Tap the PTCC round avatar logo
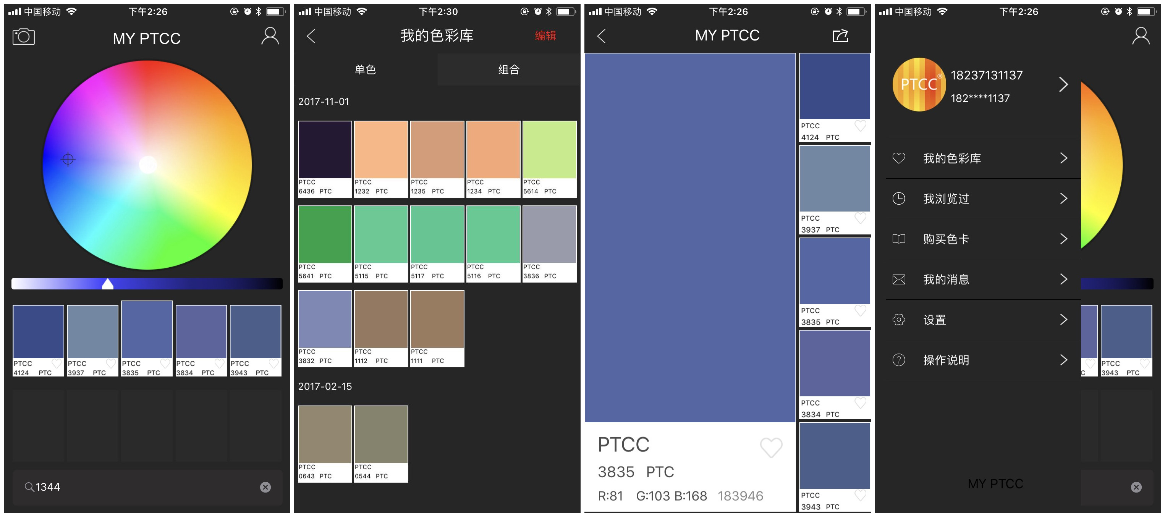Image resolution: width=1165 pixels, height=517 pixels. 919,84
